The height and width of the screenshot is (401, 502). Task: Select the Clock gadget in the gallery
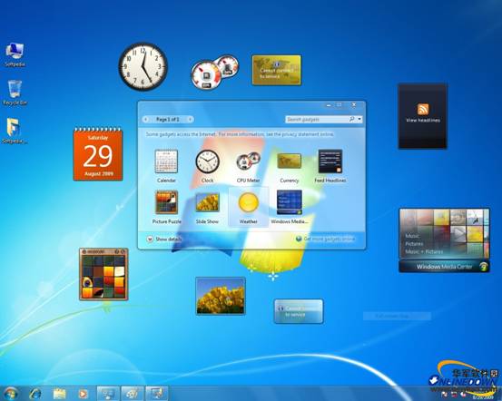pos(207,166)
